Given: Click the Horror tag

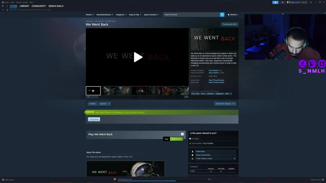Looking at the screenshot, I should [x=203, y=94].
